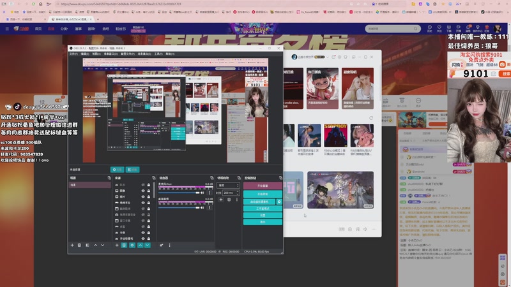This screenshot has height=287, width=511.
Task: Enable 工作室模式 studio mode
Action: [263, 209]
